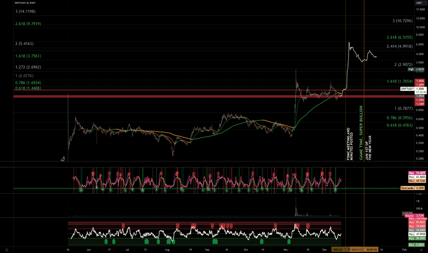
Task: Click the 3 (10.7296) Fibonacci level label
Action: 402,21
